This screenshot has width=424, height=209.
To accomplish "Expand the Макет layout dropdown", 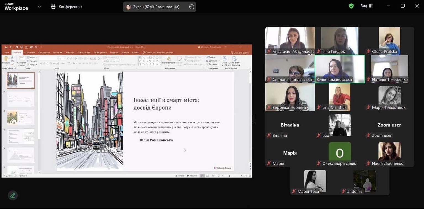I will point(33,57).
